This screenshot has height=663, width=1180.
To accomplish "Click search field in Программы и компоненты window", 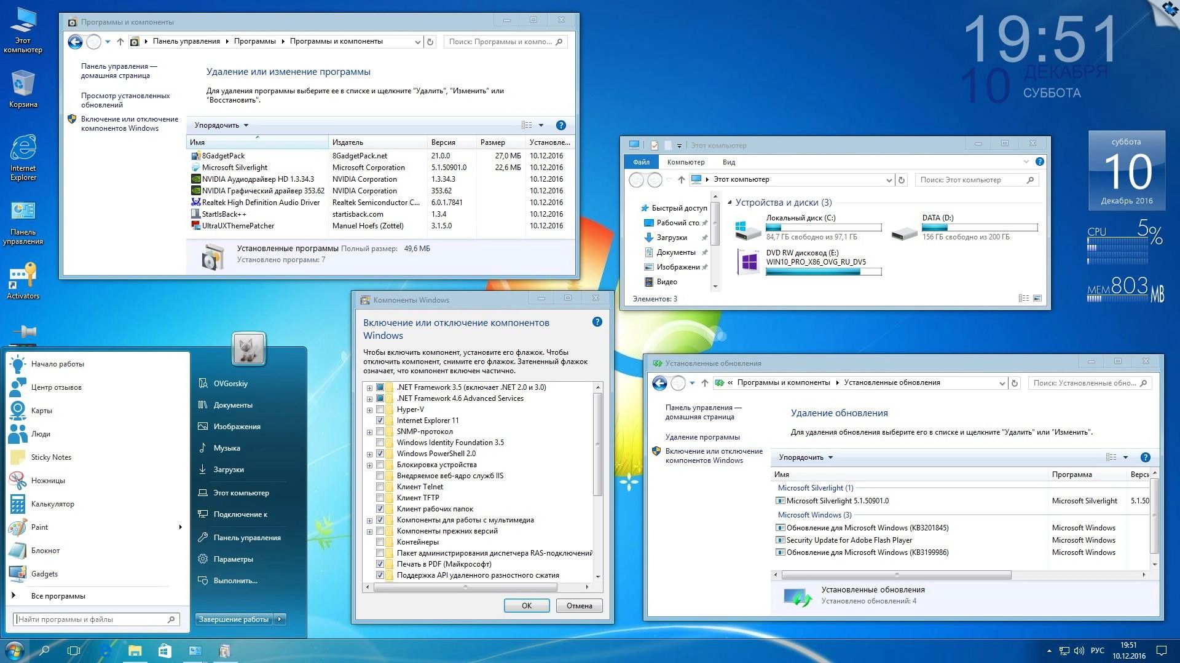I will point(505,42).
